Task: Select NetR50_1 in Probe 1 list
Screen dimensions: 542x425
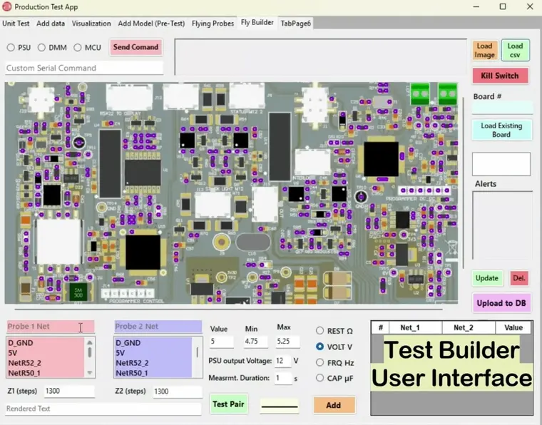Action: coord(45,373)
